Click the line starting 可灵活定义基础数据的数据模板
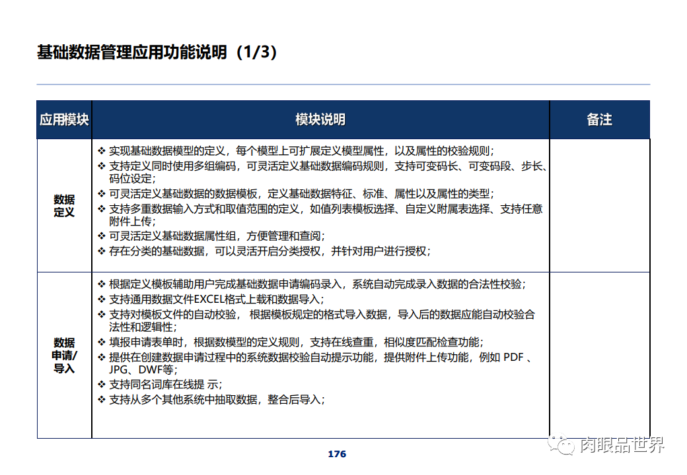Viewport: 687px width, 475px height. 301,194
